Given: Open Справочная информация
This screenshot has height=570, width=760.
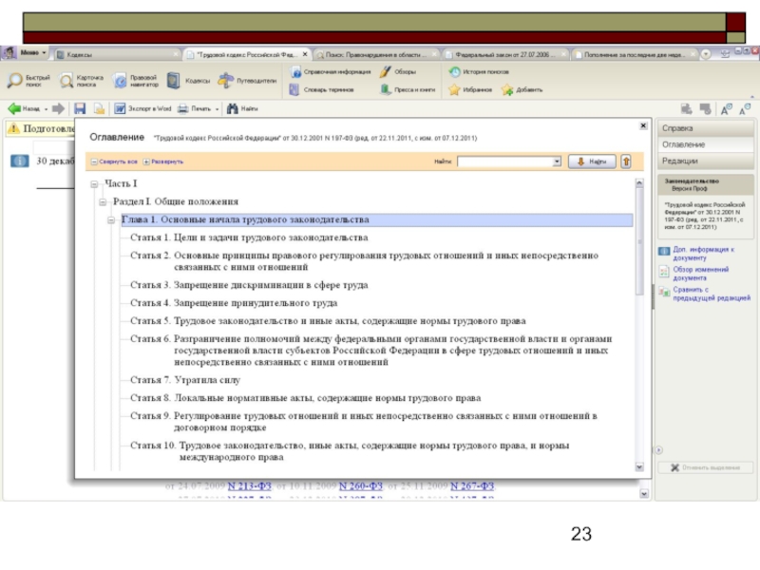Looking at the screenshot, I should (x=331, y=72).
